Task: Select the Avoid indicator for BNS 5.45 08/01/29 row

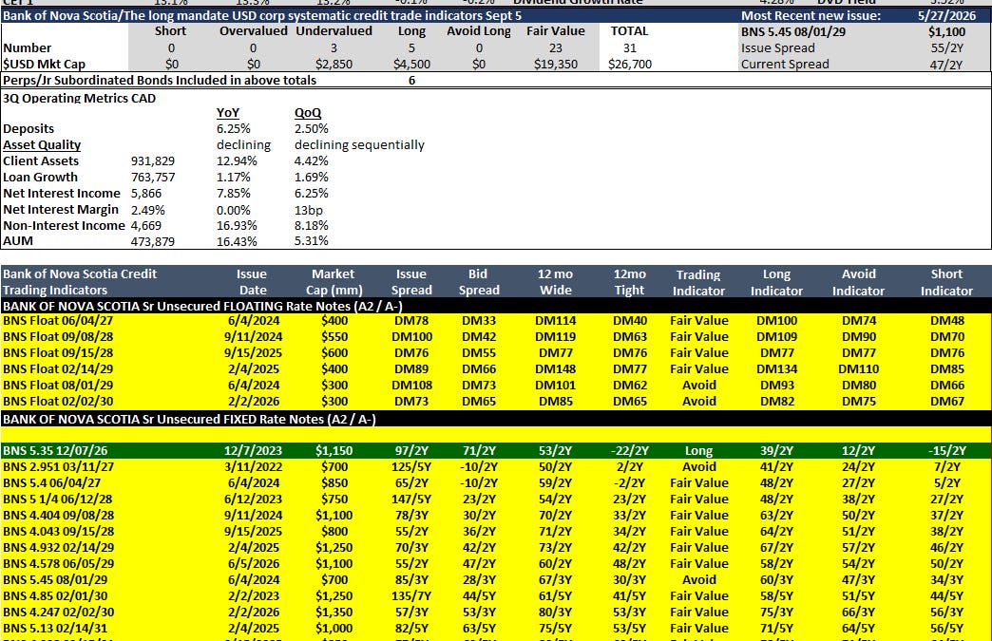Action: point(699,579)
